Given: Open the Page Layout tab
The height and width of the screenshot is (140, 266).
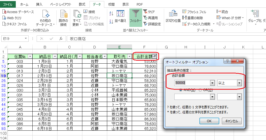Looking at the screenshot, I should (x=61, y=4).
